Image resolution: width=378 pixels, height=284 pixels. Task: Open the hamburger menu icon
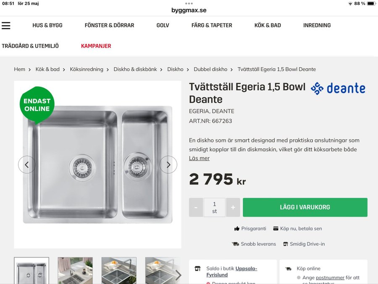point(6,25)
